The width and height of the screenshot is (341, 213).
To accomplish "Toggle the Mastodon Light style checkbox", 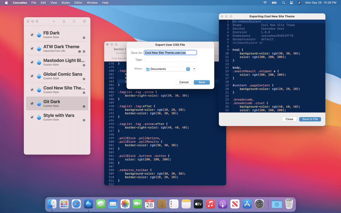I will click(32, 62).
